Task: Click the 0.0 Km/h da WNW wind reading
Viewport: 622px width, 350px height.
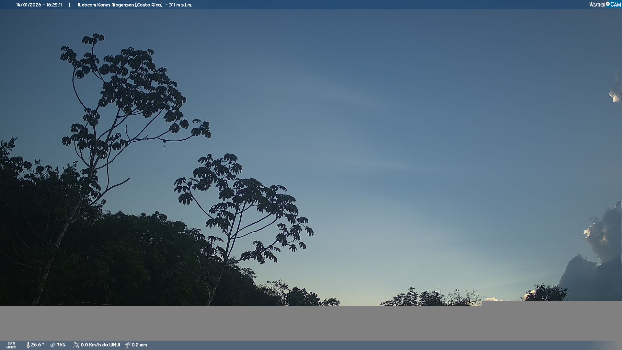Action: point(100,345)
